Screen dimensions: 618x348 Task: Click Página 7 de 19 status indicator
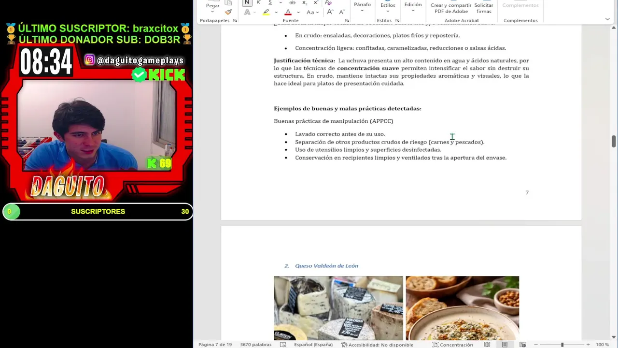pyautogui.click(x=215, y=345)
